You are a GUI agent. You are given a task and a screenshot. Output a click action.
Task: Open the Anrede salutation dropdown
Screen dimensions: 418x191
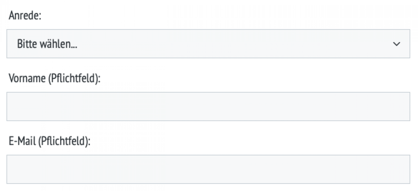[208, 44]
